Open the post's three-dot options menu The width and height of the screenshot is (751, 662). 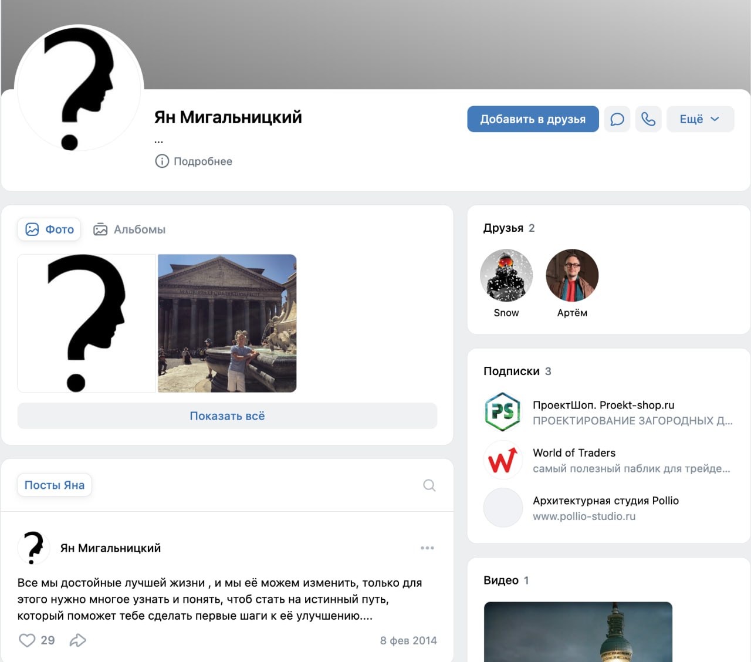[427, 548]
